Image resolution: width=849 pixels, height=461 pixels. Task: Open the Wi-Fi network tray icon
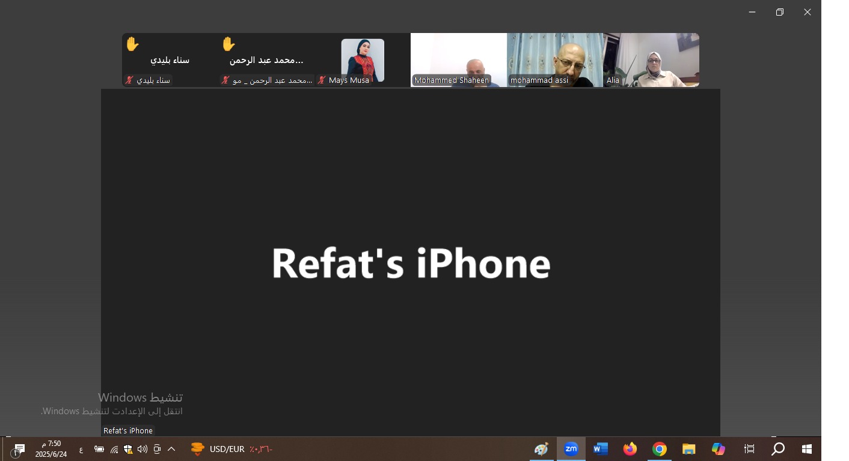114,449
